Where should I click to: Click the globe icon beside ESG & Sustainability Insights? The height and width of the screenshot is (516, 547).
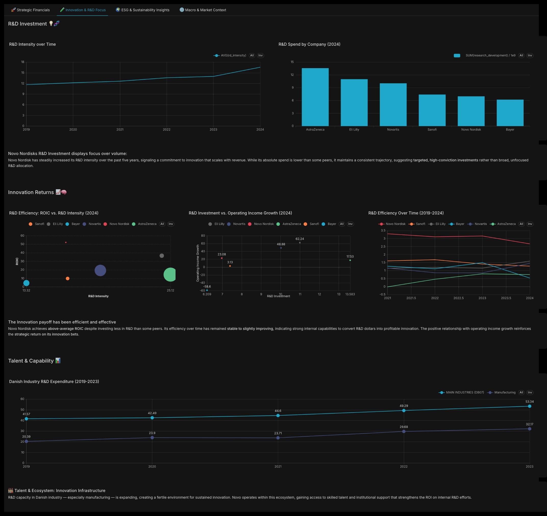118,10
